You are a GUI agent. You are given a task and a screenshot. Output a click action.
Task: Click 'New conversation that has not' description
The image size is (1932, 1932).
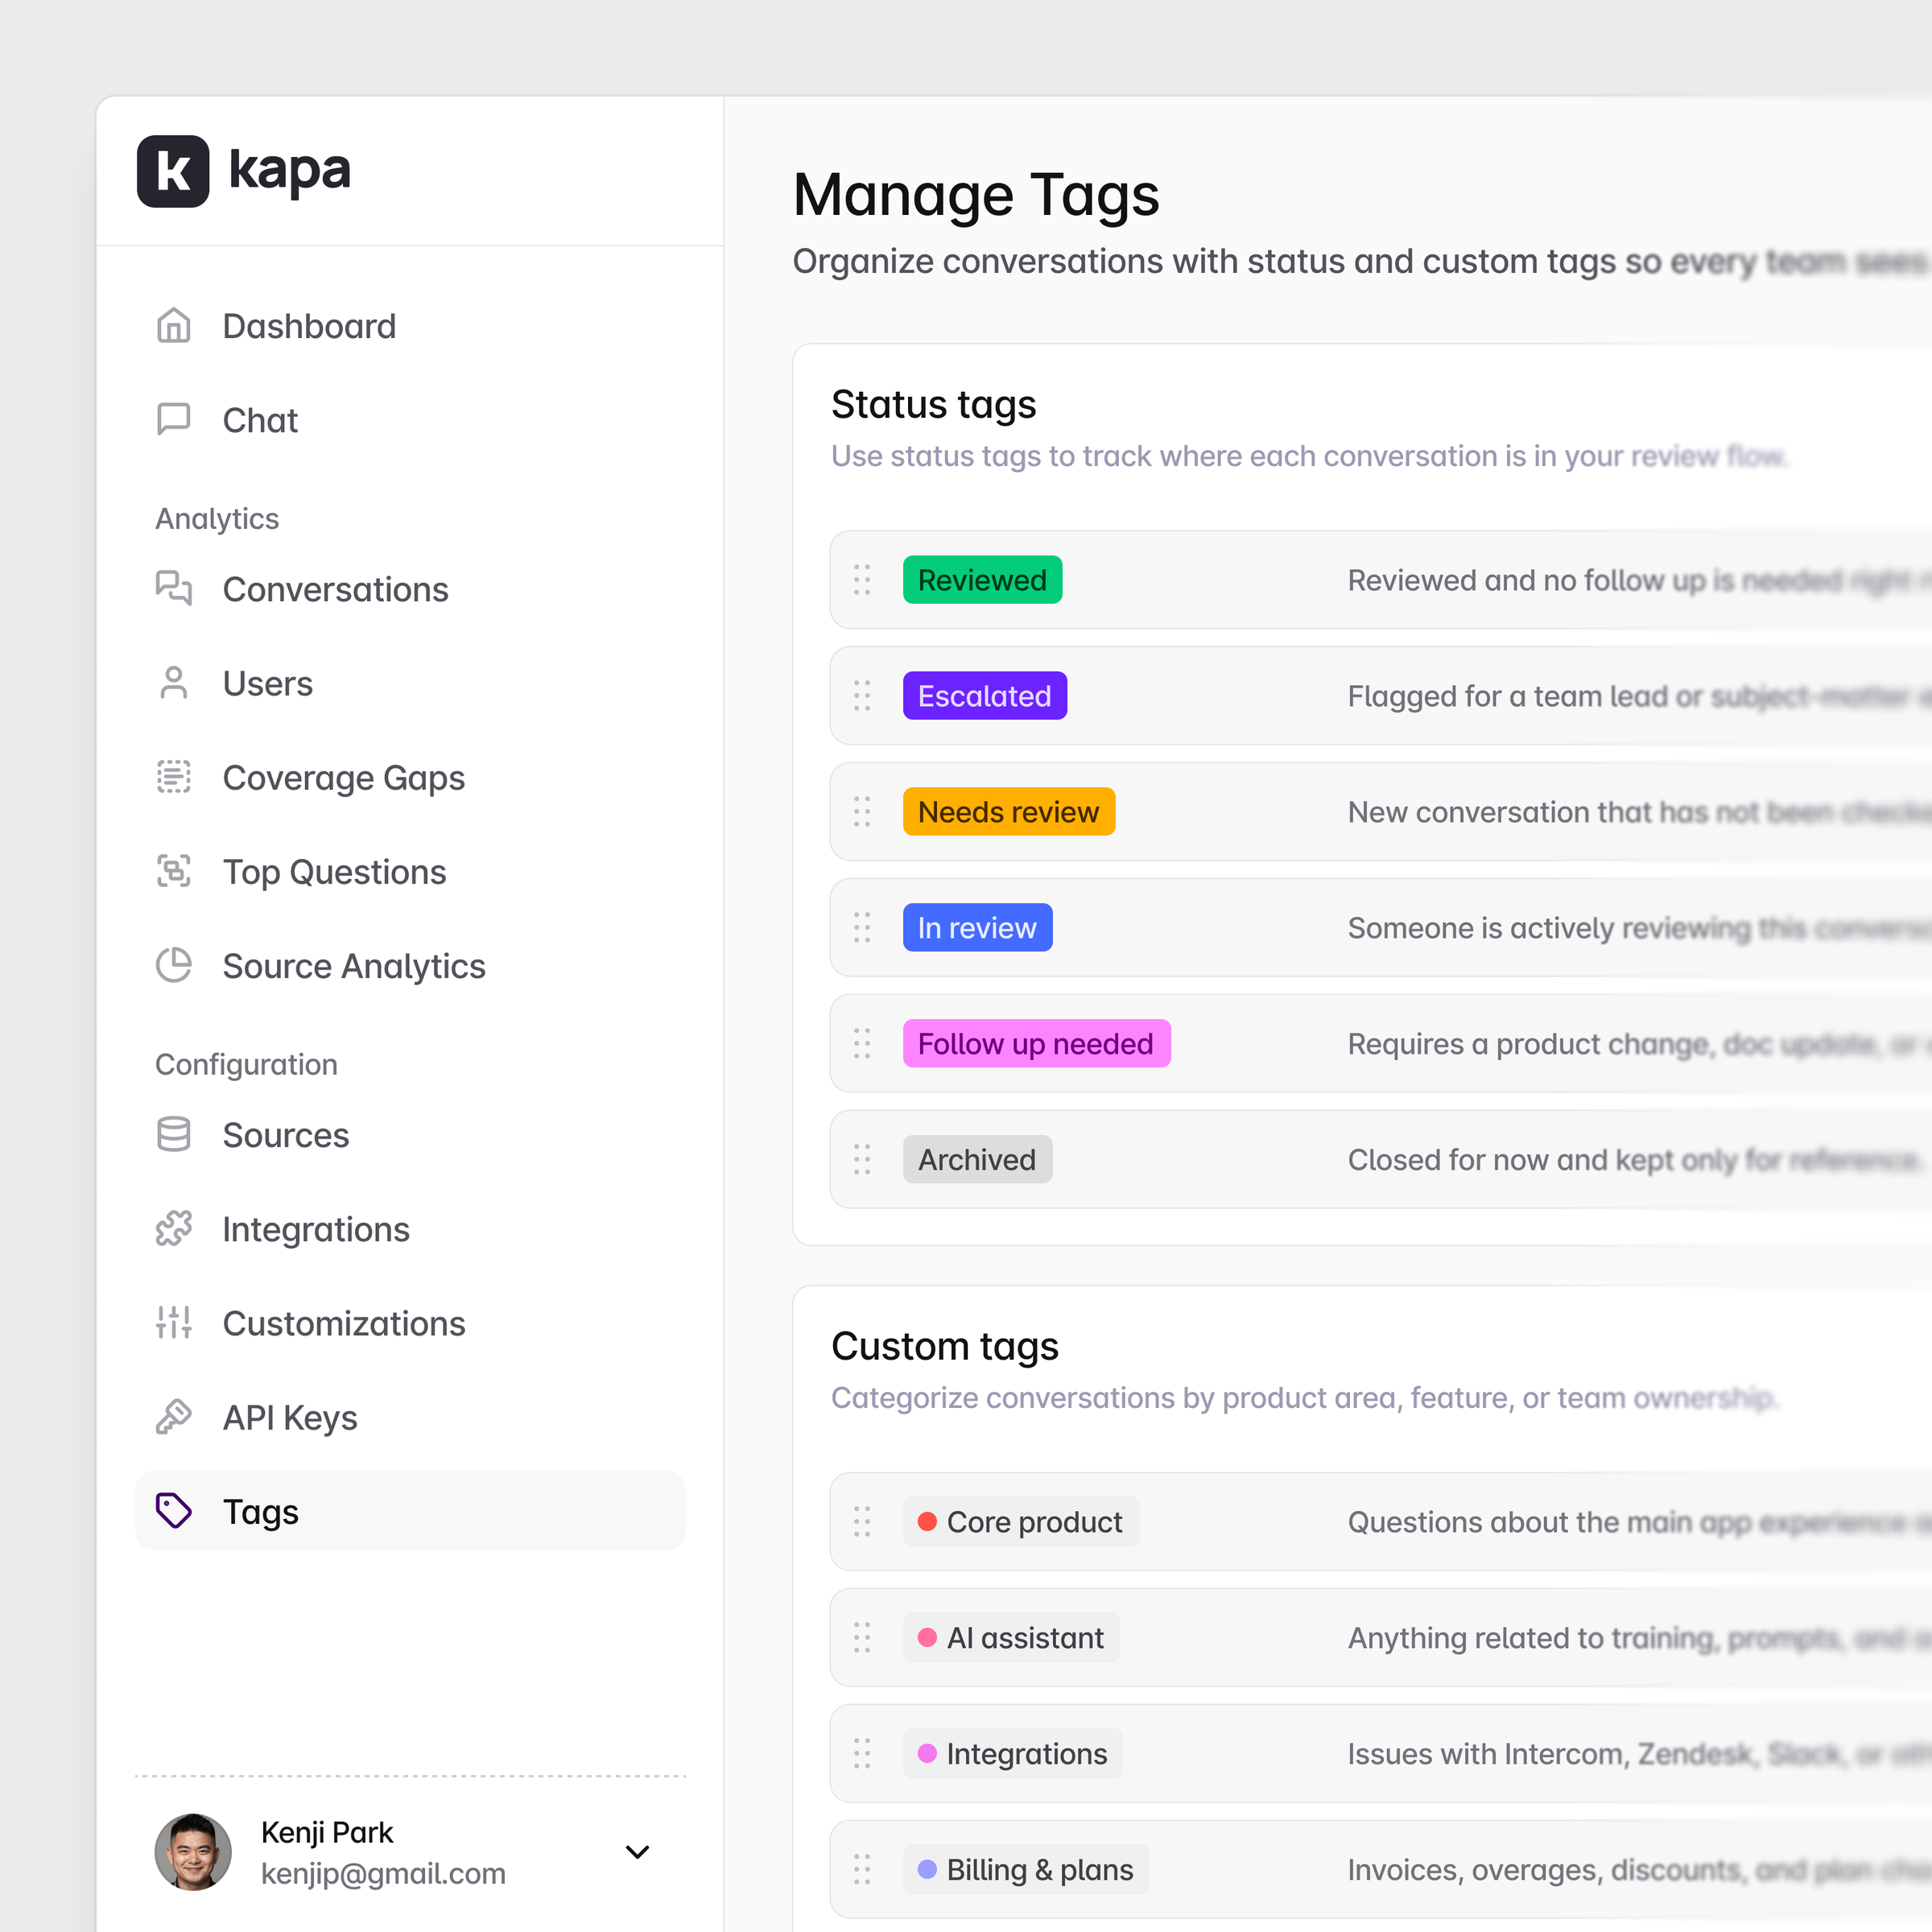pos(1638,812)
